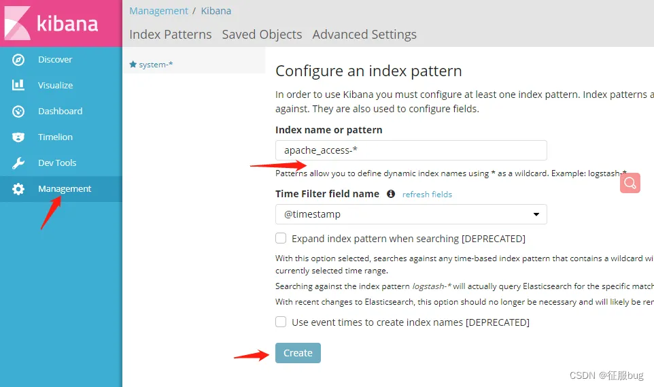Viewport: 654px width, 387px height.
Task: Open the Advanced Settings tab
Action: (364, 34)
